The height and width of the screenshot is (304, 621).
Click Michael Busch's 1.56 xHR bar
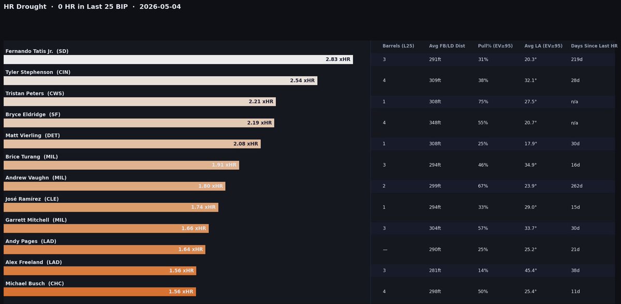pyautogui.click(x=99, y=292)
